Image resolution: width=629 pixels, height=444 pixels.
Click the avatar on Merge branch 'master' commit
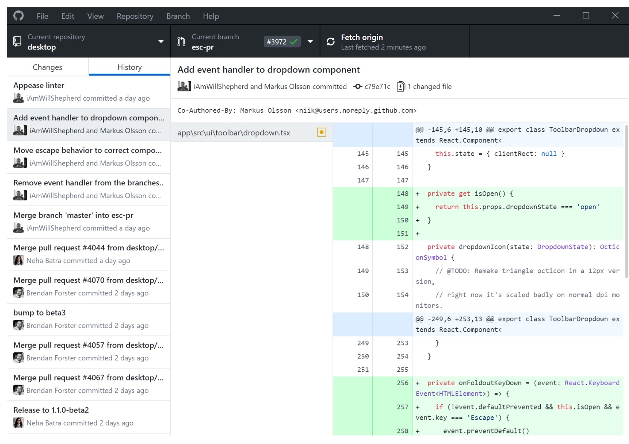coord(18,228)
